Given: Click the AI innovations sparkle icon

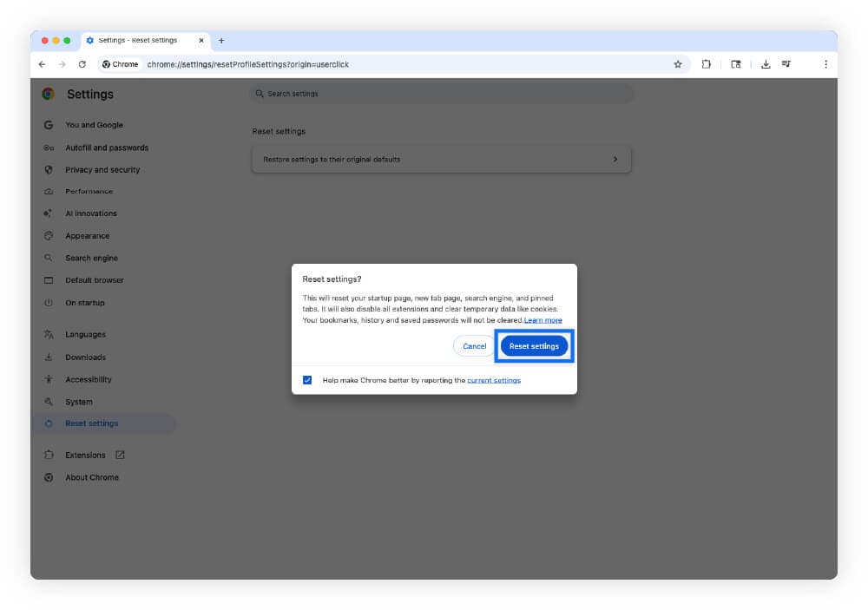Looking at the screenshot, I should point(49,213).
